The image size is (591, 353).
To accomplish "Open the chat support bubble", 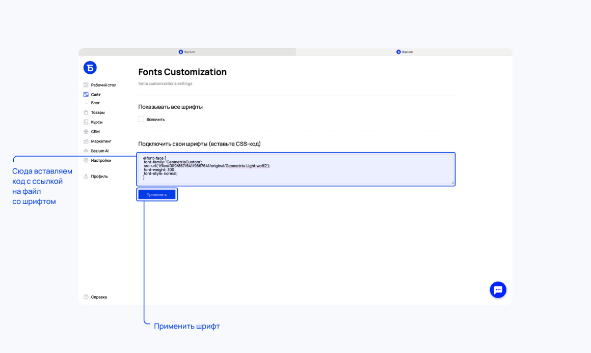I will pyautogui.click(x=498, y=290).
